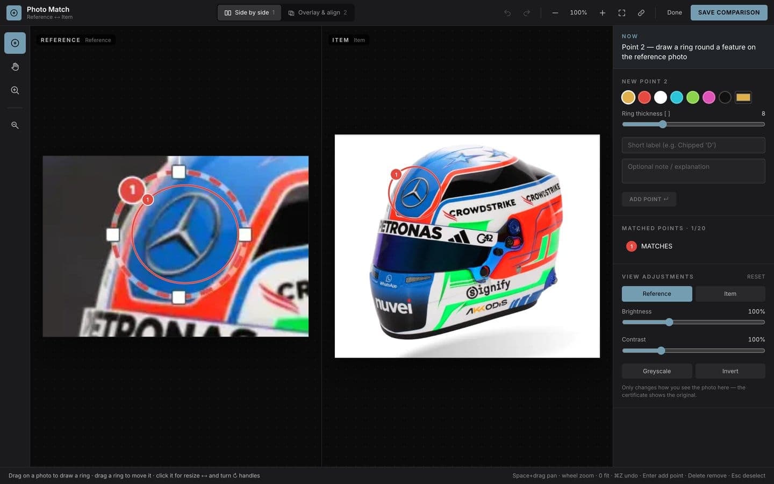The height and width of the screenshot is (484, 774).
Task: Toggle Invert view
Action: click(x=730, y=371)
